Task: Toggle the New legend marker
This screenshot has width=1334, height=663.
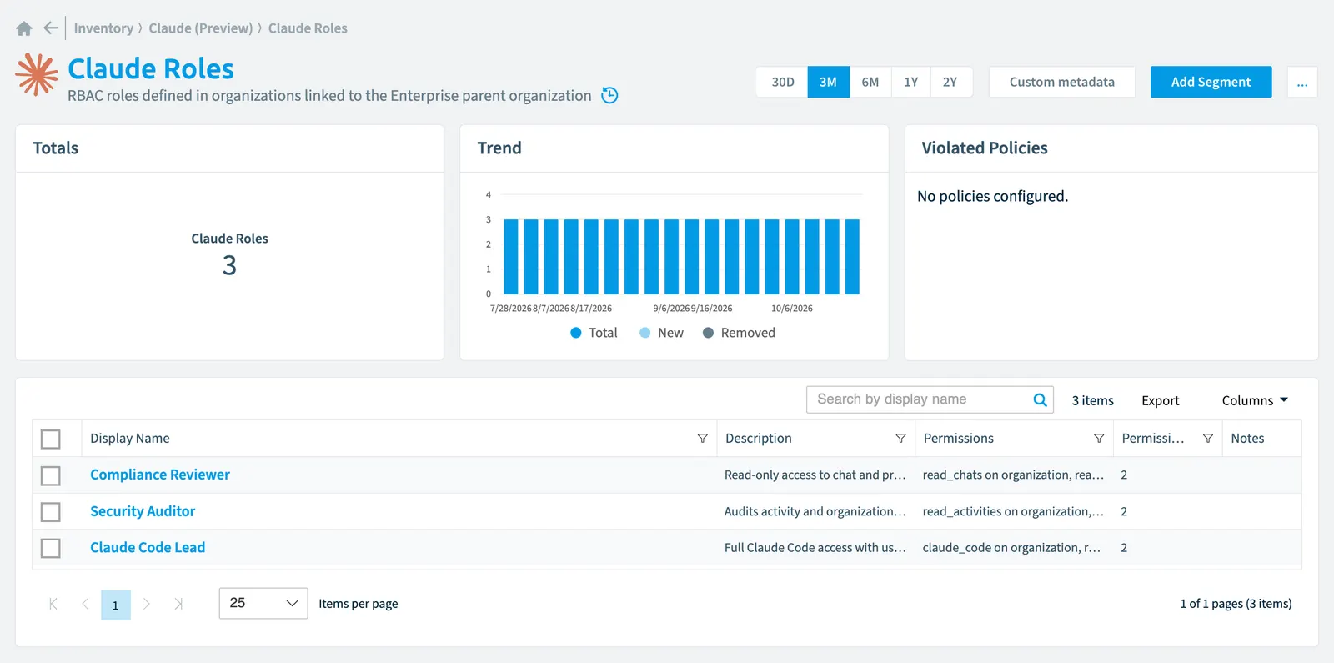Action: click(644, 333)
